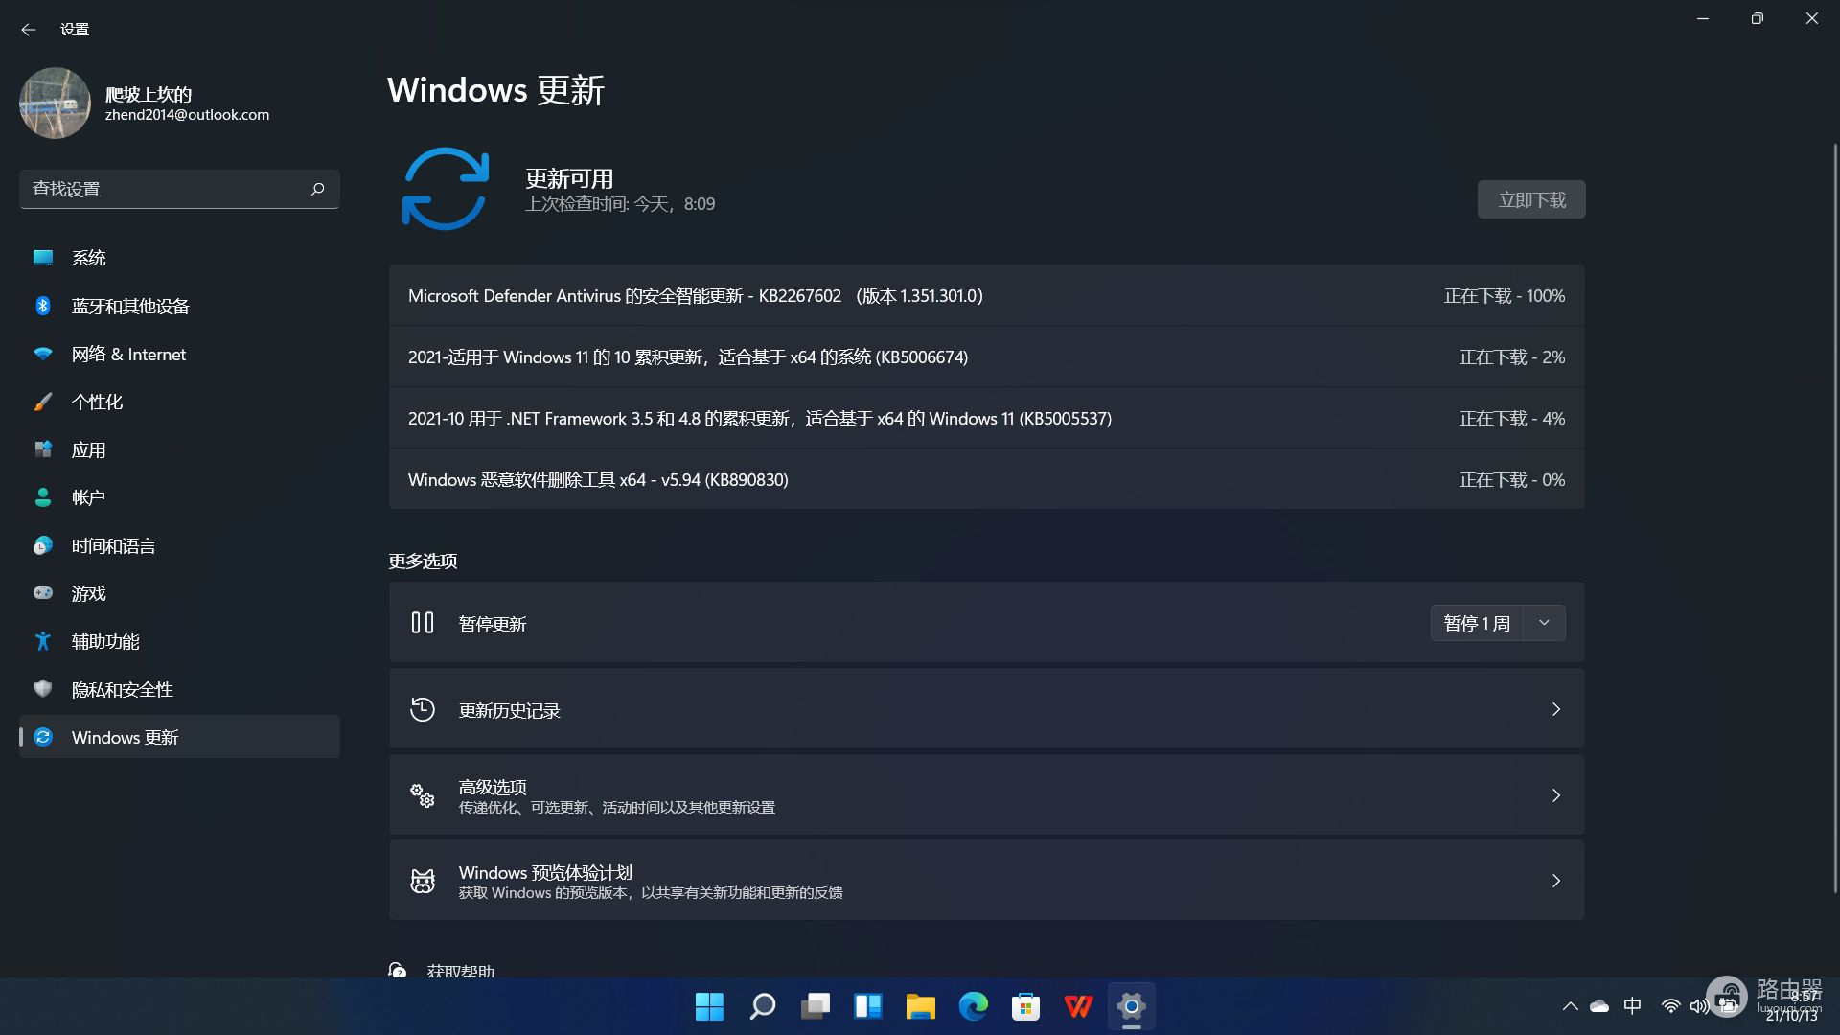The width and height of the screenshot is (1840, 1035).
Task: Select 游戏 in the sidebar
Action: 179,593
